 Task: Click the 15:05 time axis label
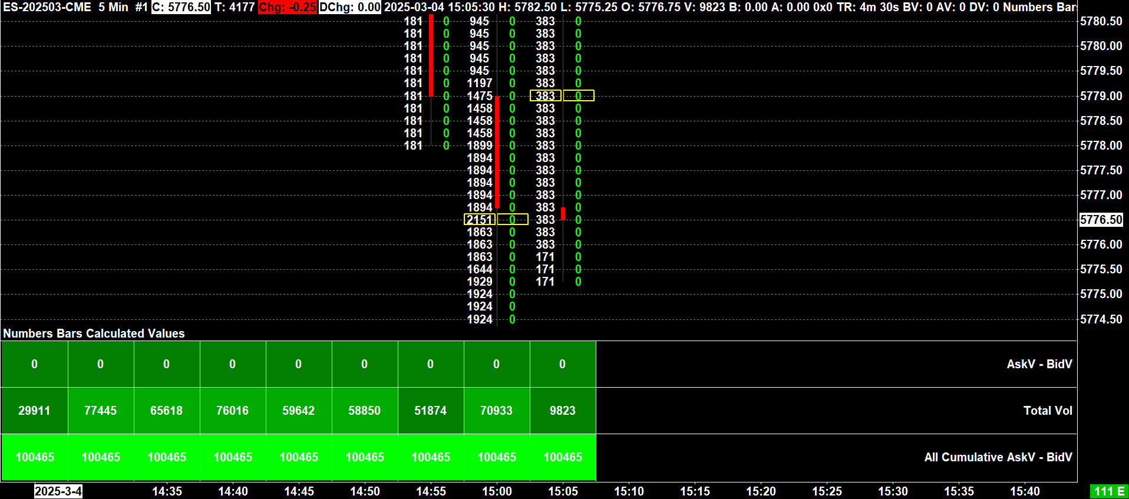563,491
